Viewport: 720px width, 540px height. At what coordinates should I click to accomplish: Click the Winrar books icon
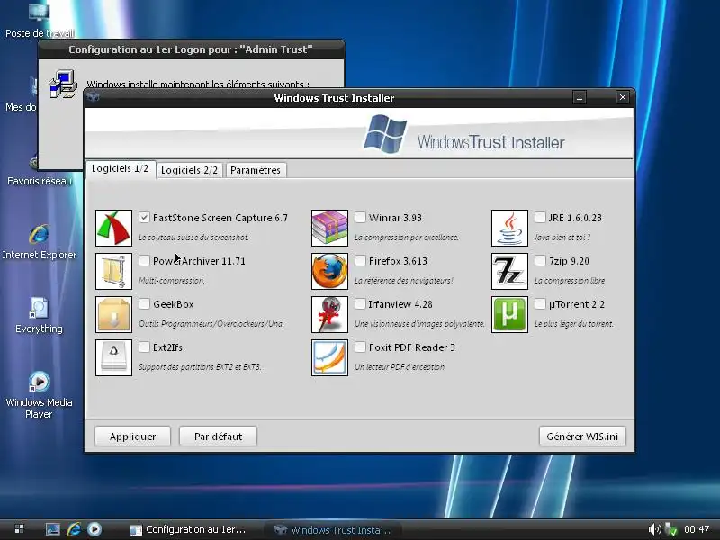[x=329, y=229]
